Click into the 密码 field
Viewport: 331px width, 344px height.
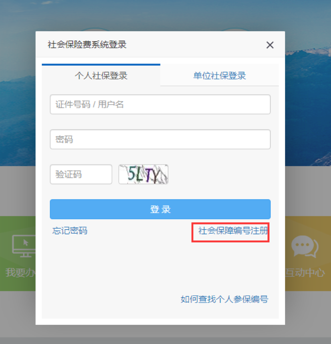tap(160, 139)
